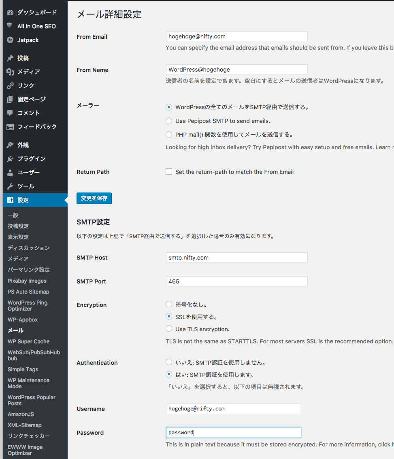Open WordPress Popular Posts settings
The width and height of the screenshot is (394, 459).
[31, 400]
